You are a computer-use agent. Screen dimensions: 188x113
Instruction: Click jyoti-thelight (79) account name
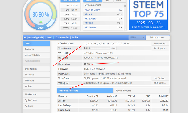tap(35, 38)
